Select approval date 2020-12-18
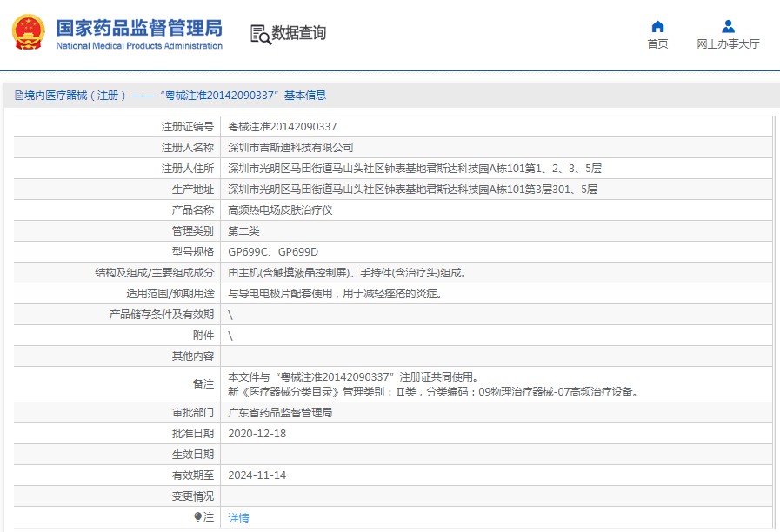 tap(257, 434)
